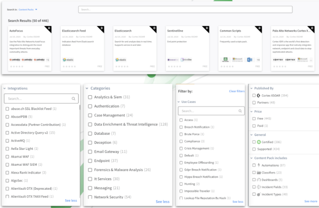The height and width of the screenshot is (208, 319).
Task: Click the Integrations search magnifier icon
Action: [x=73, y=99]
